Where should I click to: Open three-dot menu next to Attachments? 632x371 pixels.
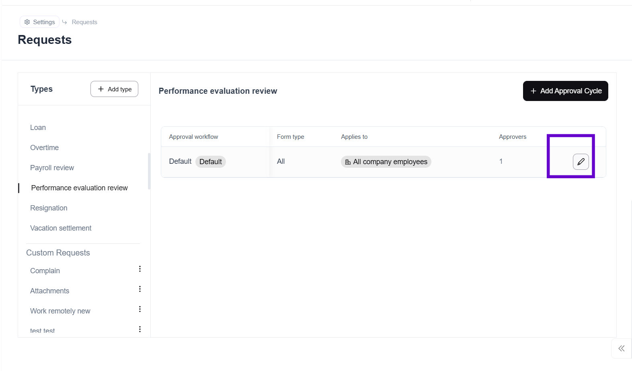point(140,289)
